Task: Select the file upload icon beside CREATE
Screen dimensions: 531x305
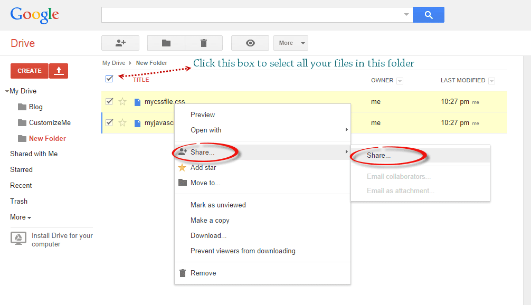Action: click(x=58, y=70)
